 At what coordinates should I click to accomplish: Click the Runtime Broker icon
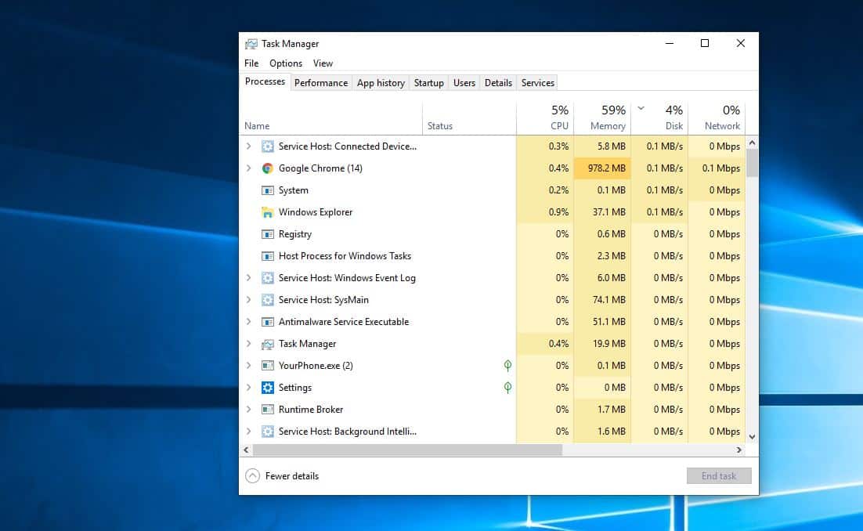268,410
